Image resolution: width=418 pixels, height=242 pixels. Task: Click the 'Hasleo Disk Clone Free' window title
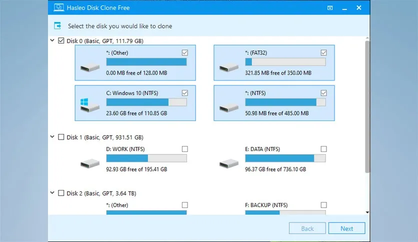coord(98,7)
